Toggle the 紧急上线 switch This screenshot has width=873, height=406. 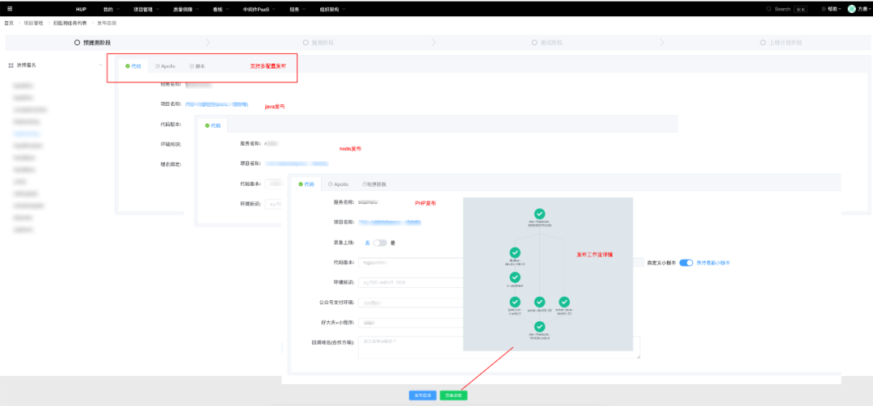[x=380, y=243]
